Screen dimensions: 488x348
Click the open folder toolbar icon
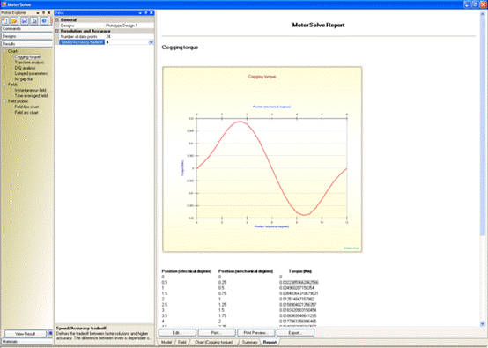[14, 21]
